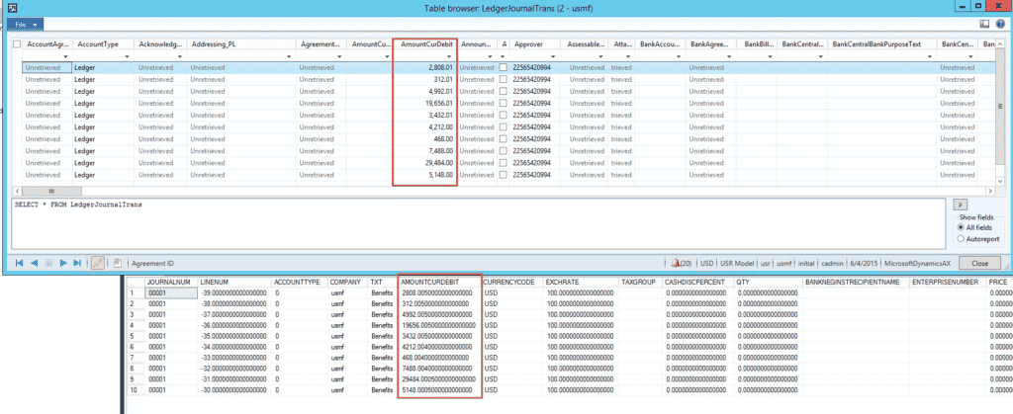The width and height of the screenshot is (1013, 414).
Task: Sort by the Approver column header
Action: (x=528, y=44)
